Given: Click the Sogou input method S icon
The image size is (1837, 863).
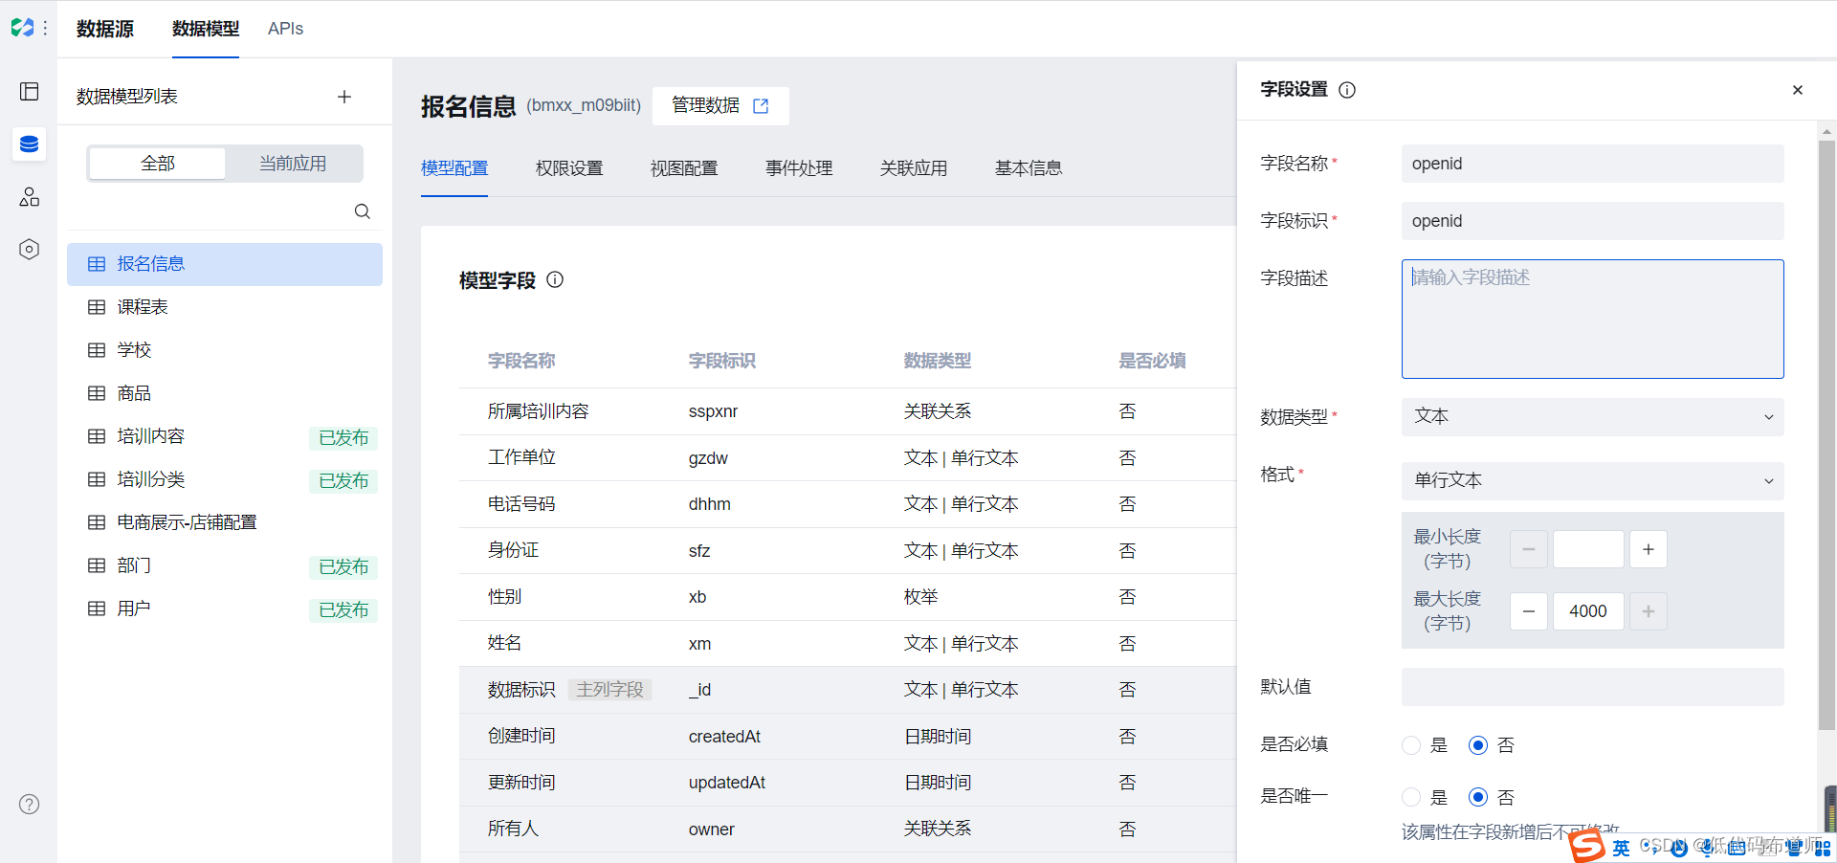Looking at the screenshot, I should [1588, 846].
